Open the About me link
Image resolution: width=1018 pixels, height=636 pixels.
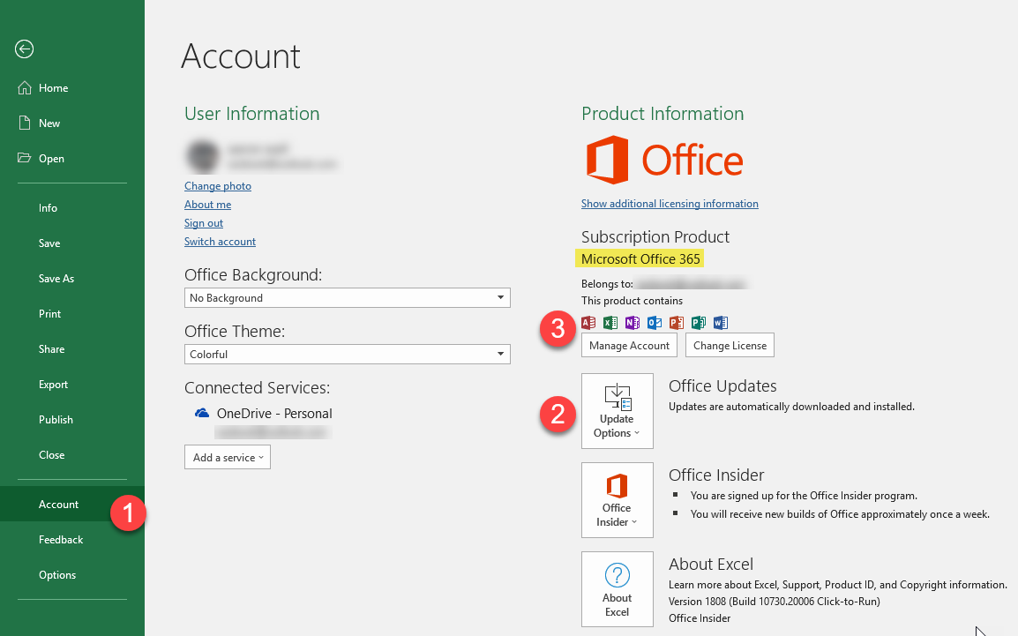(208, 205)
